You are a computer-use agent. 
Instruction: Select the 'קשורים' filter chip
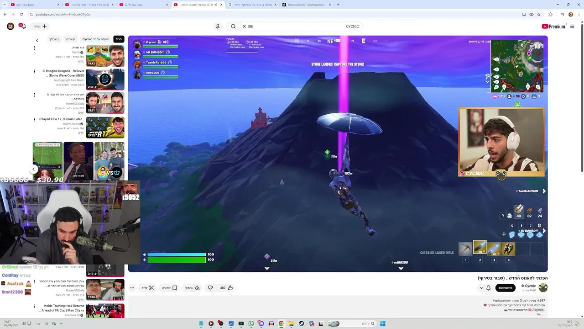point(71,39)
